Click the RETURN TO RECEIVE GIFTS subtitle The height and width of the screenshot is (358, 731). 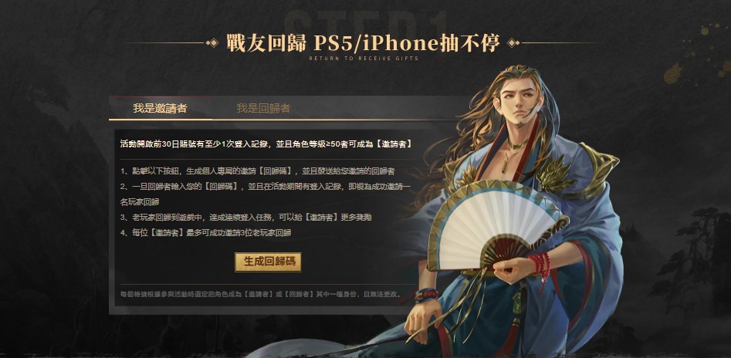(364, 59)
